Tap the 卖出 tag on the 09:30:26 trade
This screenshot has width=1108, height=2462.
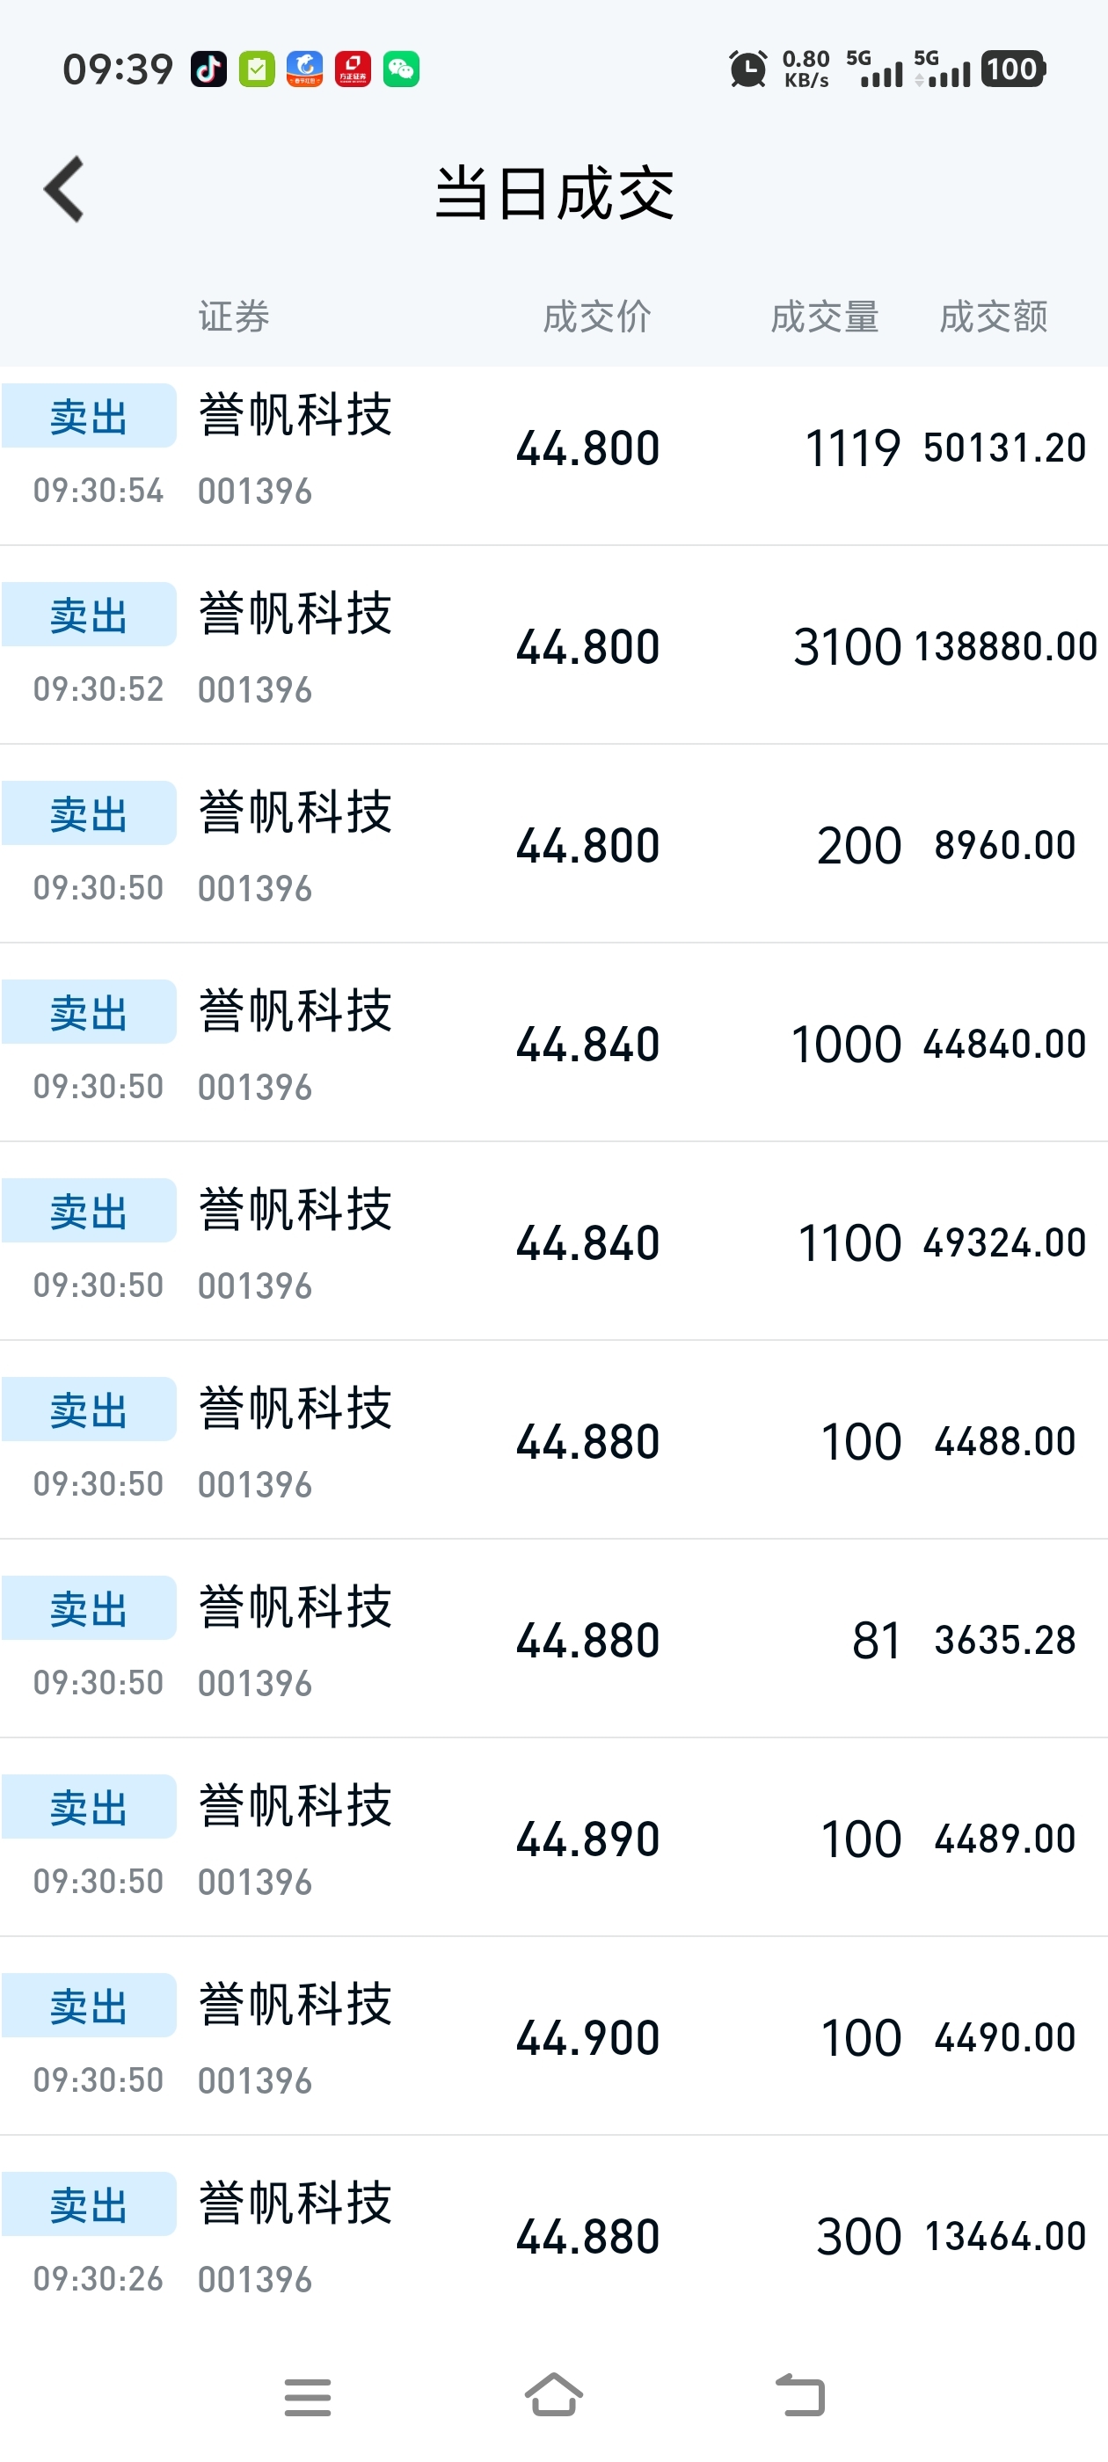[x=89, y=2205]
